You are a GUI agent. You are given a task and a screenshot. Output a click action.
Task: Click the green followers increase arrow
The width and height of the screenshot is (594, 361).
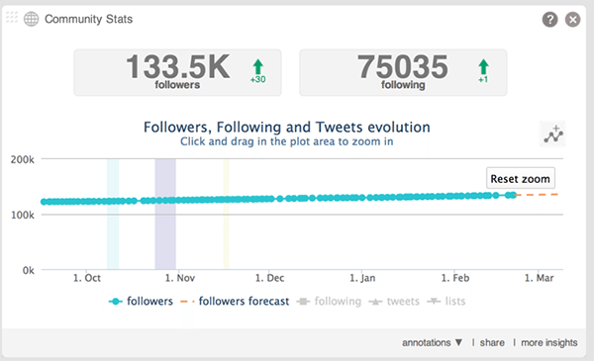258,66
